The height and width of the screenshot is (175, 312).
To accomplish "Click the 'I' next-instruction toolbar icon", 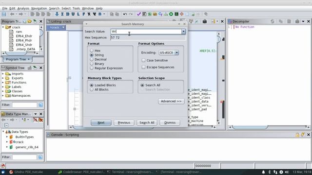I will (62, 14).
